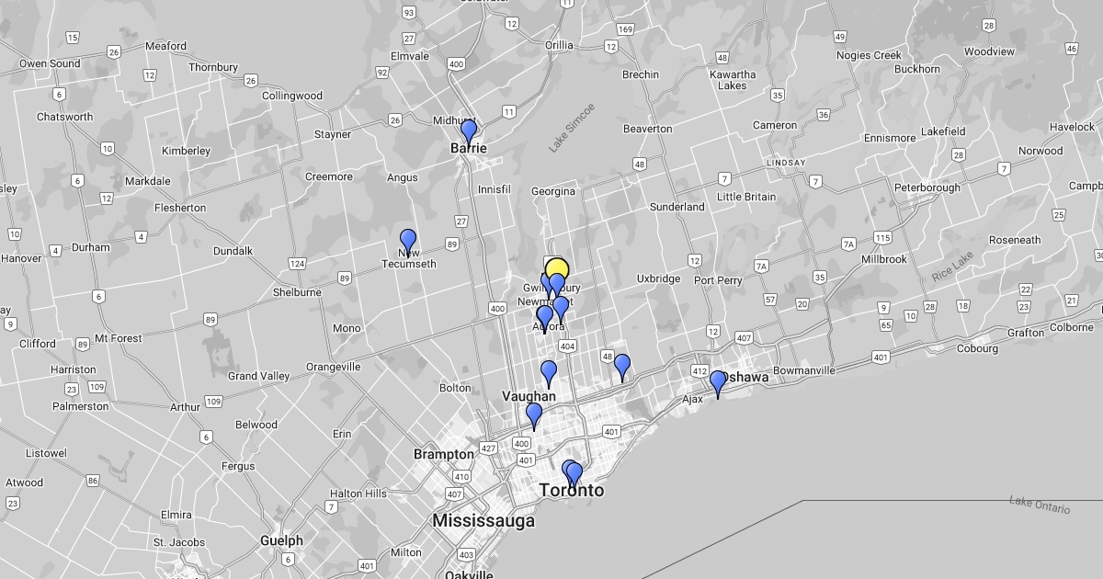Select the Owen Sound label

coord(50,63)
